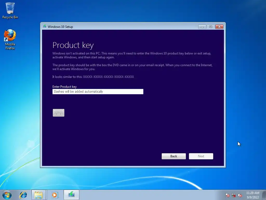Screen dimensions: 266x200
Task: Click the Enter Product key input field
Action: click(98, 91)
